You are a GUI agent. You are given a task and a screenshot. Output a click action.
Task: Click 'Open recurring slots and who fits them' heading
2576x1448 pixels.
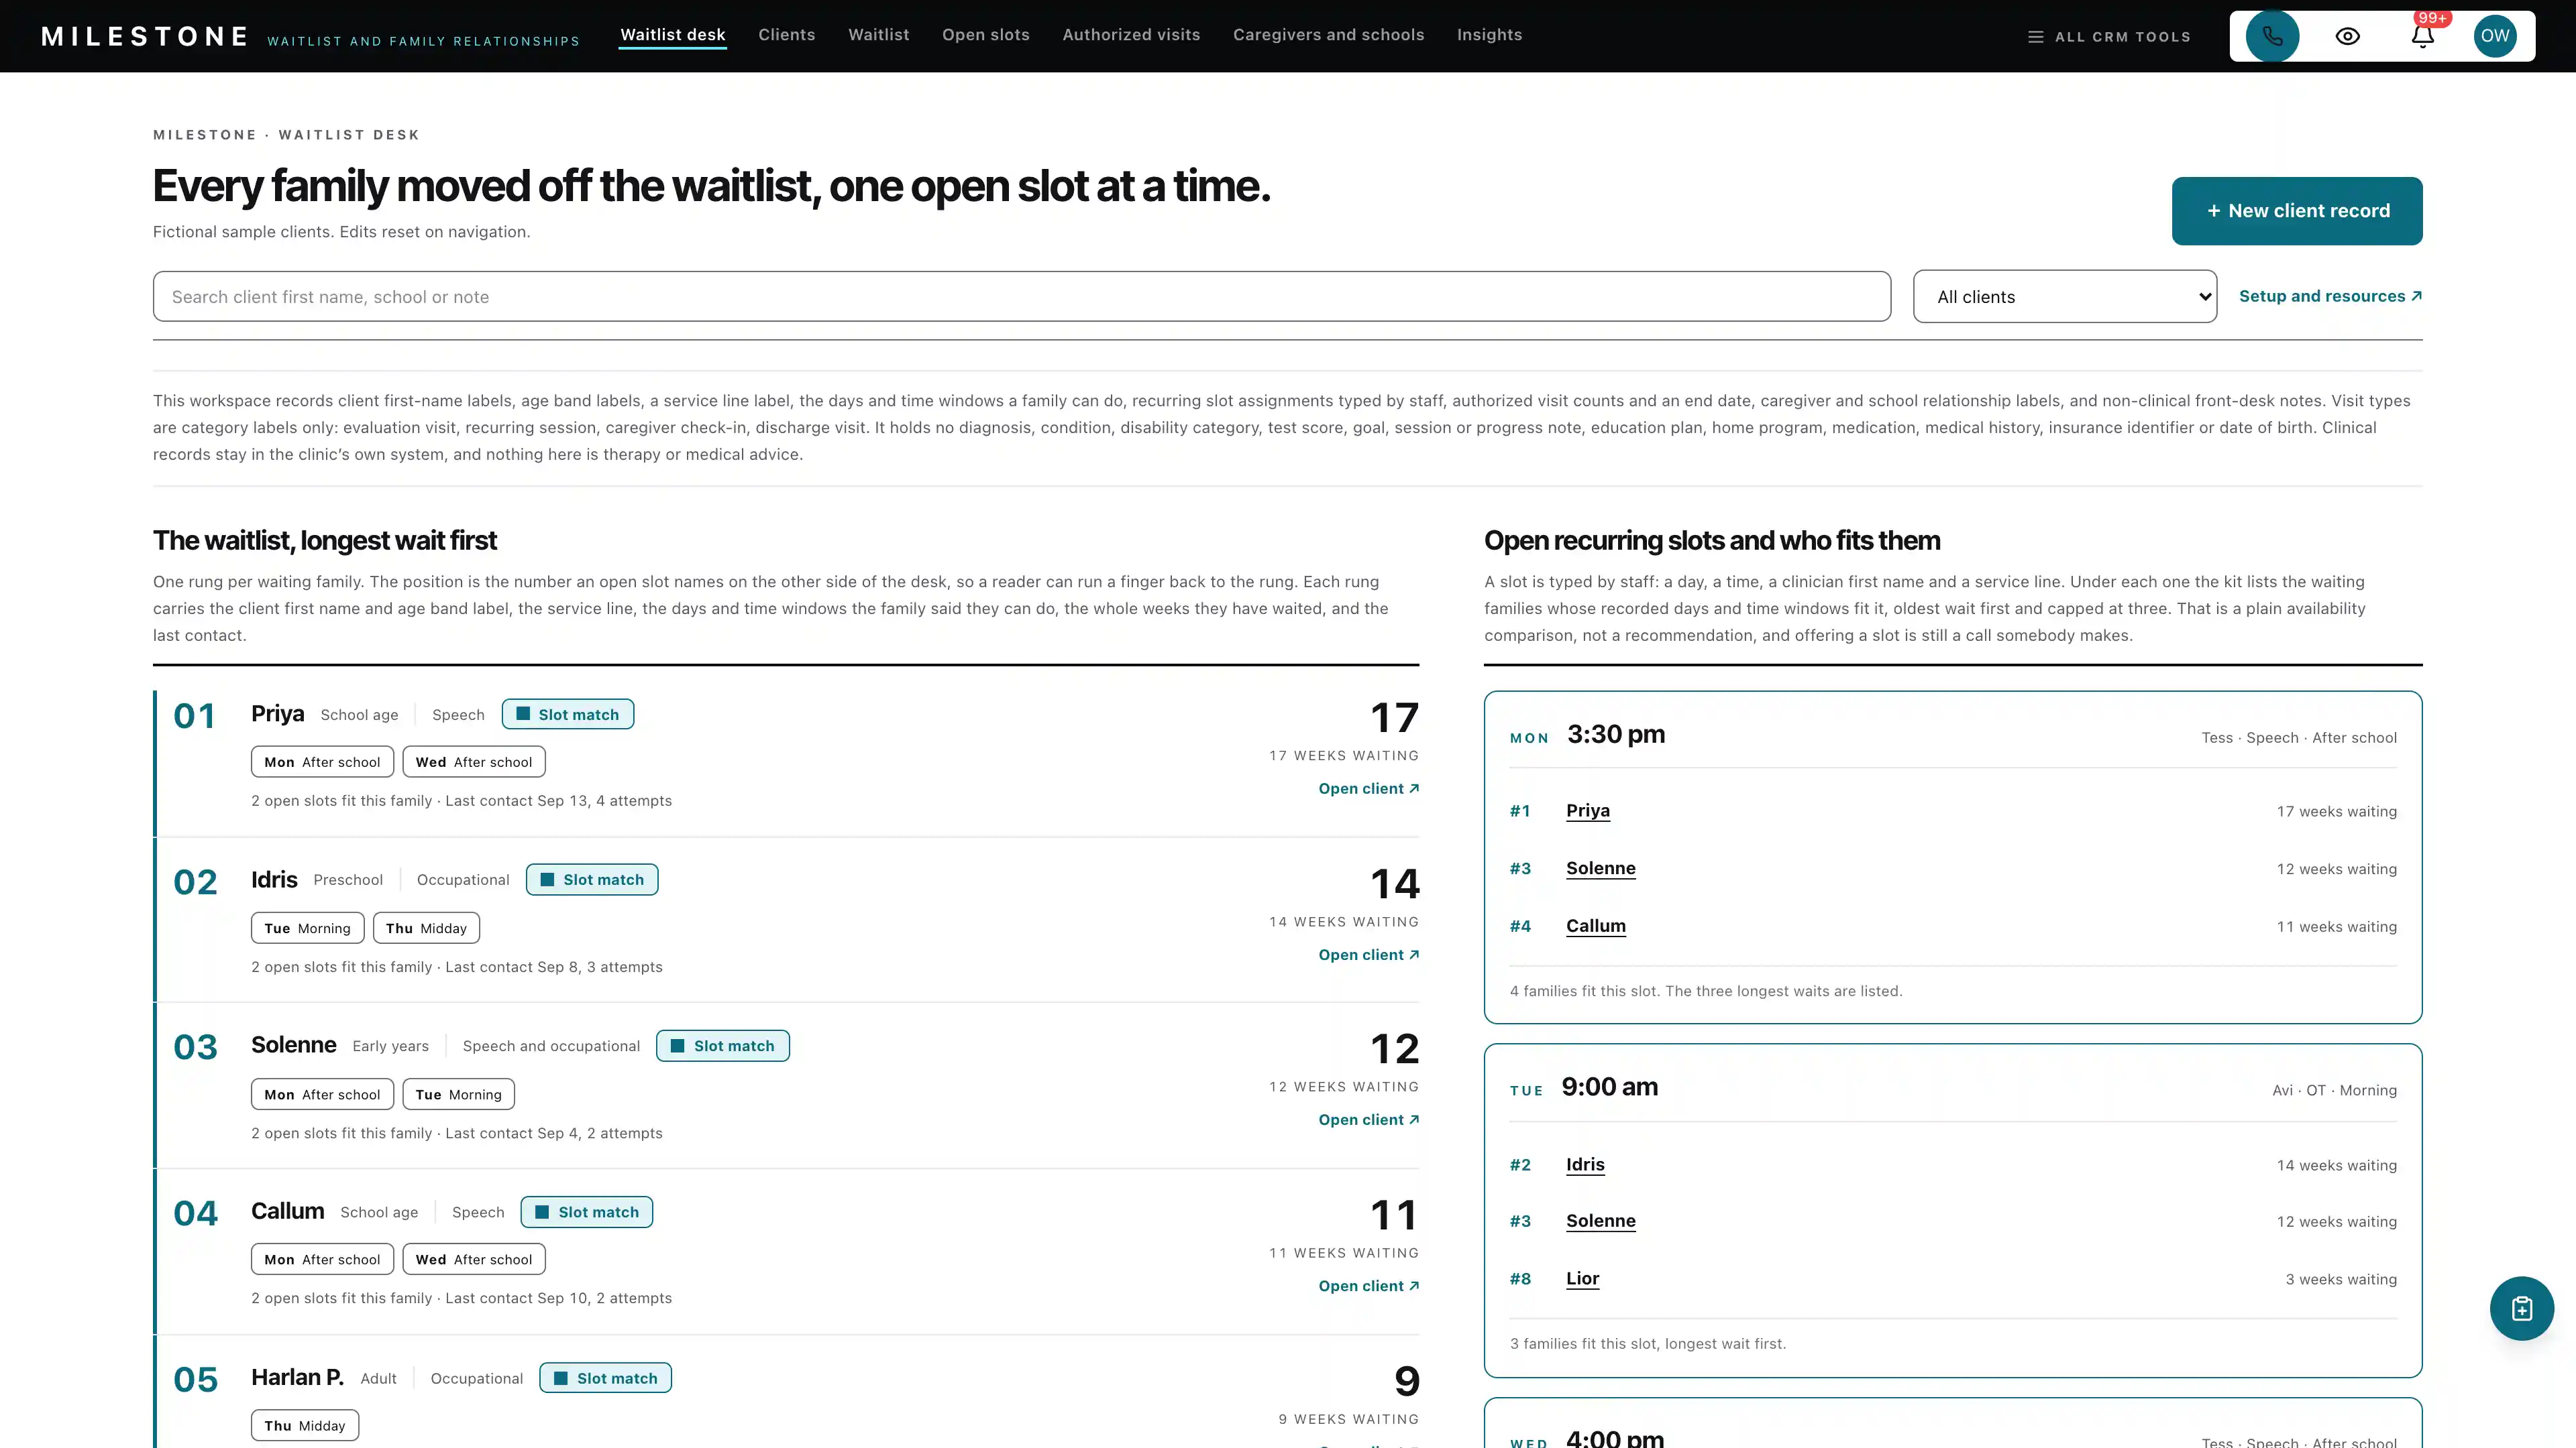tap(1711, 540)
